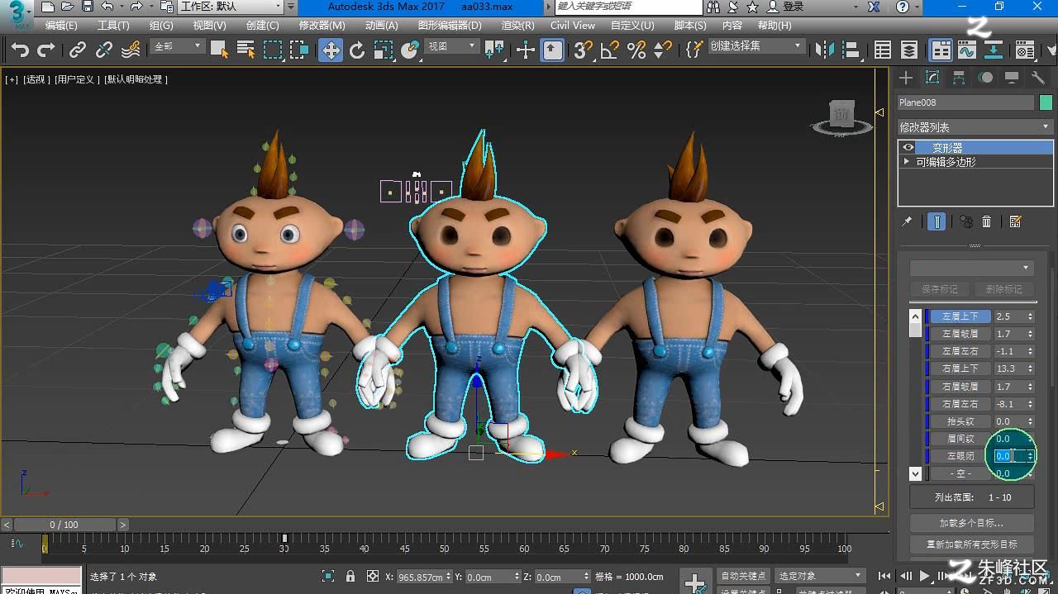Select the 右眉皱眉 morph channel button
The width and height of the screenshot is (1058, 594).
960,386
